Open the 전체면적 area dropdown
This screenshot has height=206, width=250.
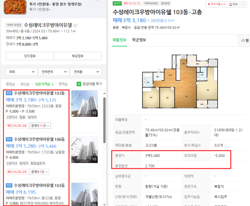point(54,72)
